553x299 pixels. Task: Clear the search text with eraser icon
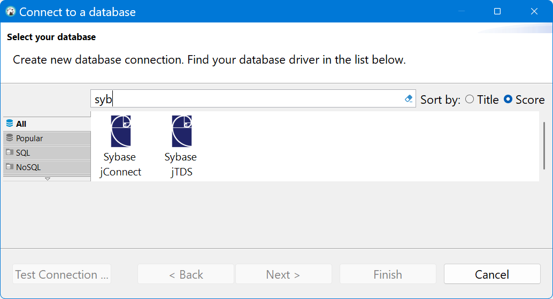click(409, 99)
